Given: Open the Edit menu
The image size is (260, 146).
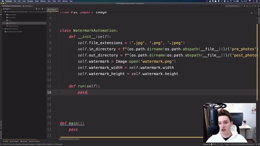Looking at the screenshot, I should (x=19, y=1).
